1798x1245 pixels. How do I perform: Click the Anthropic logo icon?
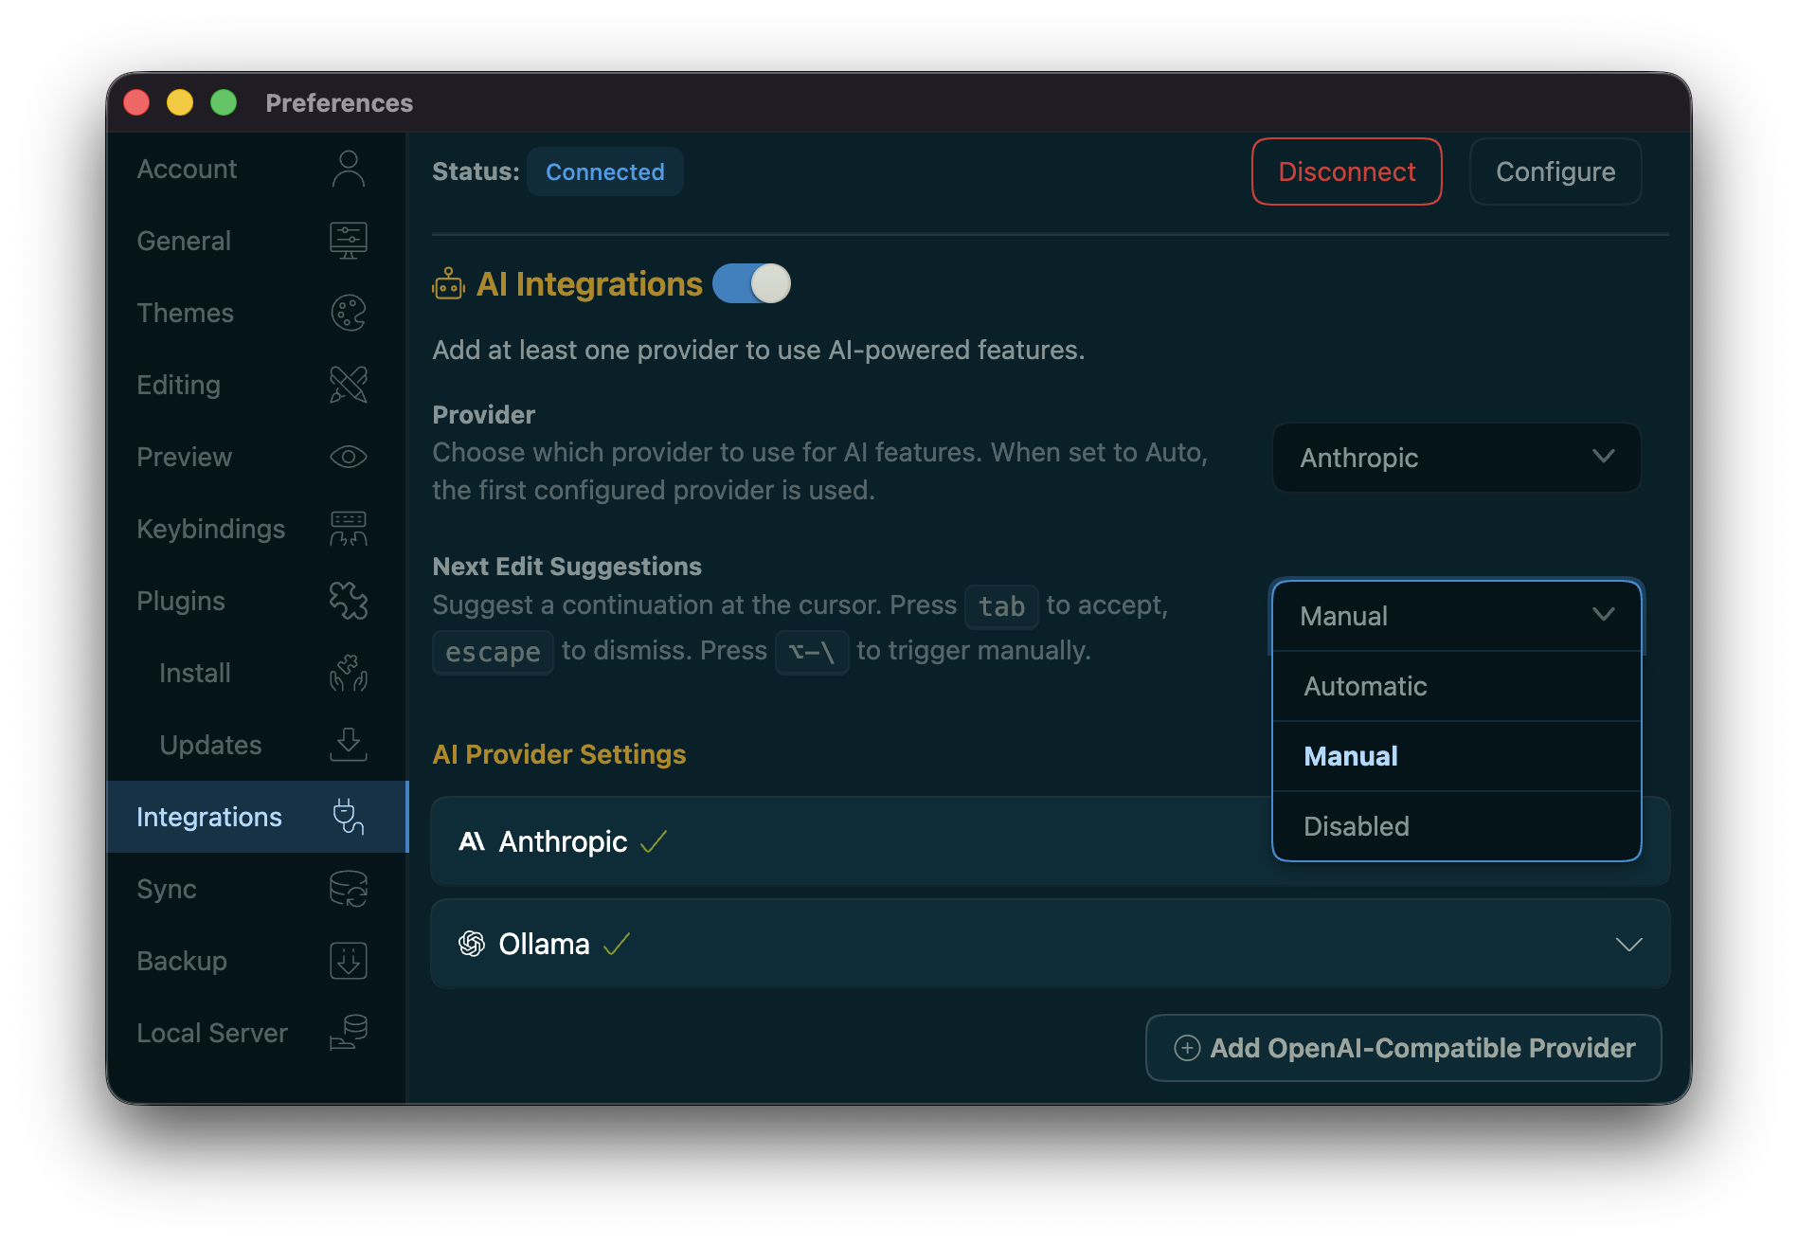click(472, 841)
